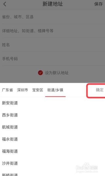Screen dimensions: 105x176
Task: Focus the 姓名 name input field
Action: (x=52, y=45)
